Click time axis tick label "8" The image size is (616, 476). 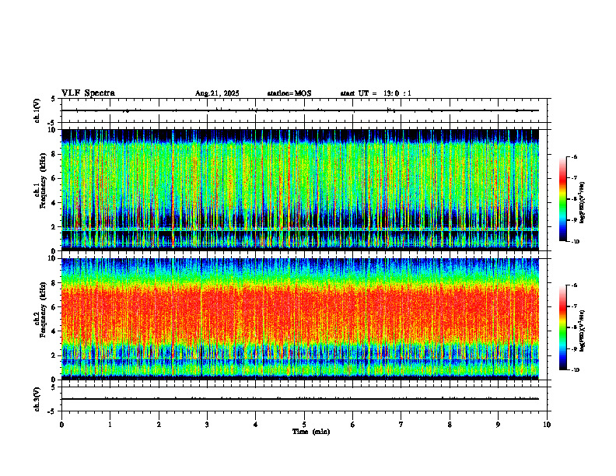pyautogui.click(x=450, y=425)
